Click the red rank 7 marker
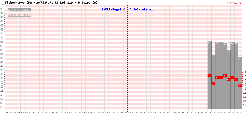The height and width of the screenshot is (114, 247). pyautogui.click(x=240, y=86)
